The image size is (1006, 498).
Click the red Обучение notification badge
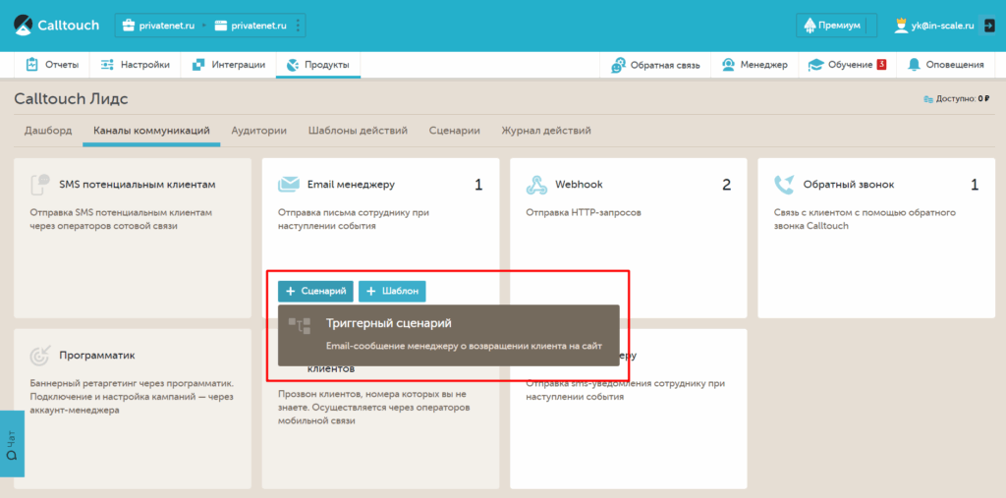pos(881,64)
